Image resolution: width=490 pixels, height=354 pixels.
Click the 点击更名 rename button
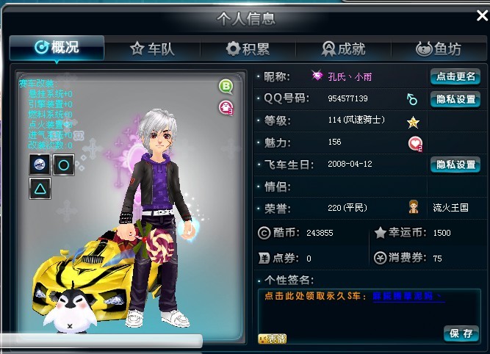(x=455, y=76)
